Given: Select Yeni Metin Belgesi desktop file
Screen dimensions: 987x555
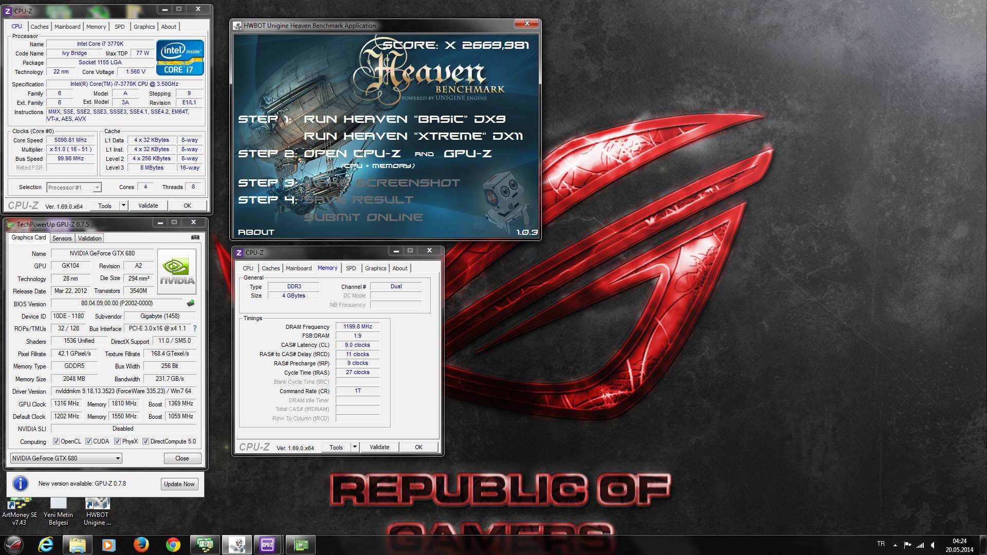Looking at the screenshot, I should point(58,512).
